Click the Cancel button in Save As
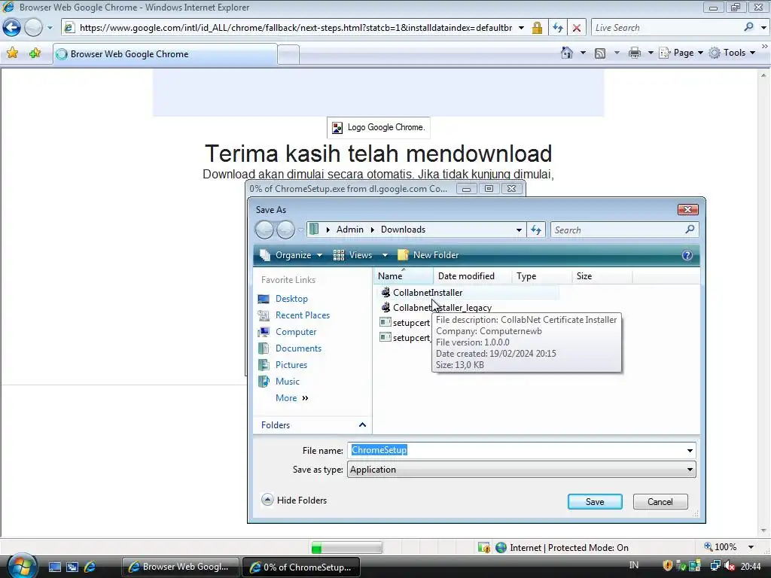This screenshot has height=578, width=771. click(660, 501)
